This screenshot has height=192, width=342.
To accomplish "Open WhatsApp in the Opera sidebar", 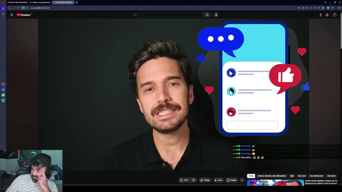I will 3,95.
